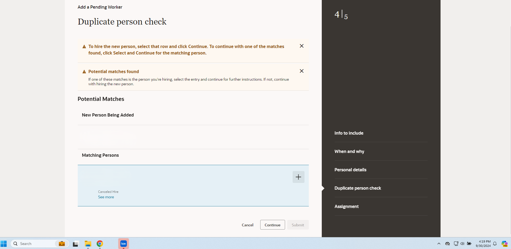
Task: Select the 'Canceled Hire' matching person row
Action: click(x=193, y=186)
